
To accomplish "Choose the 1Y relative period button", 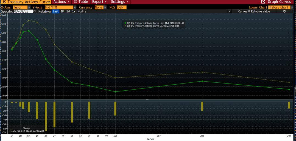I will (x=74, y=11).
